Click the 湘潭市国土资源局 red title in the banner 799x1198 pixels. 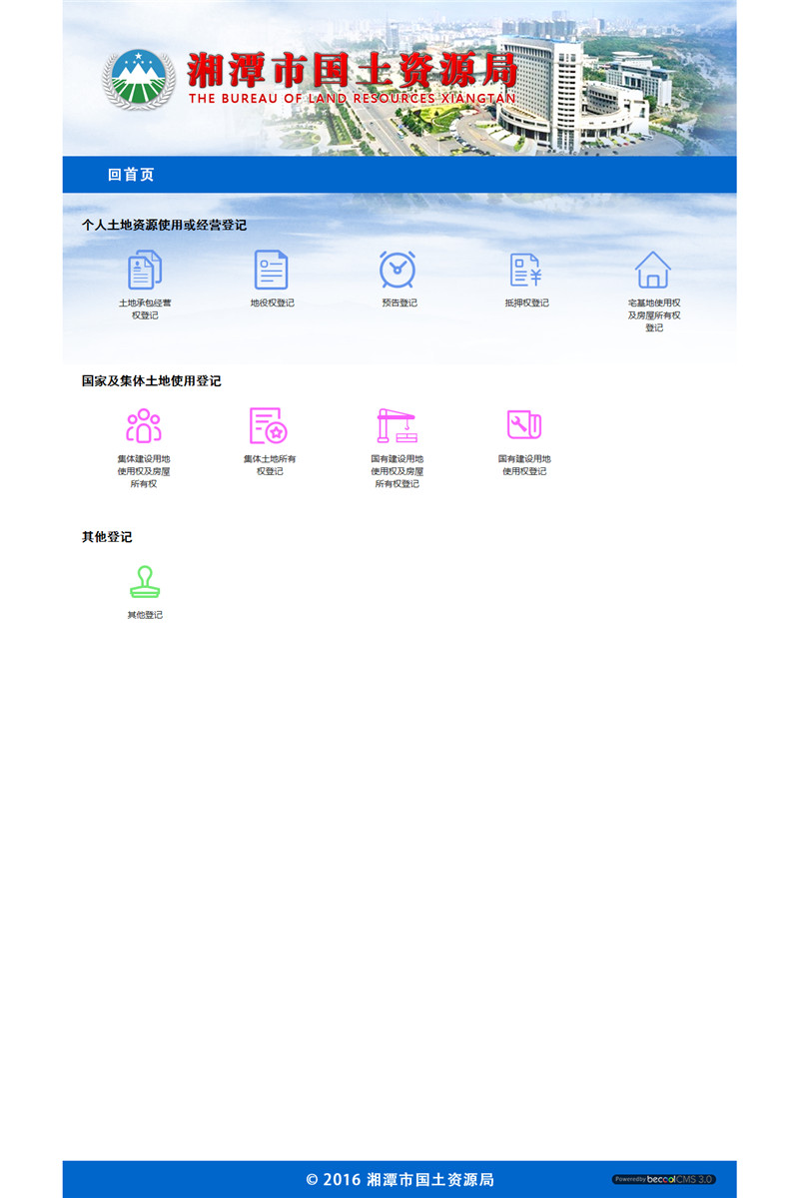tap(352, 70)
